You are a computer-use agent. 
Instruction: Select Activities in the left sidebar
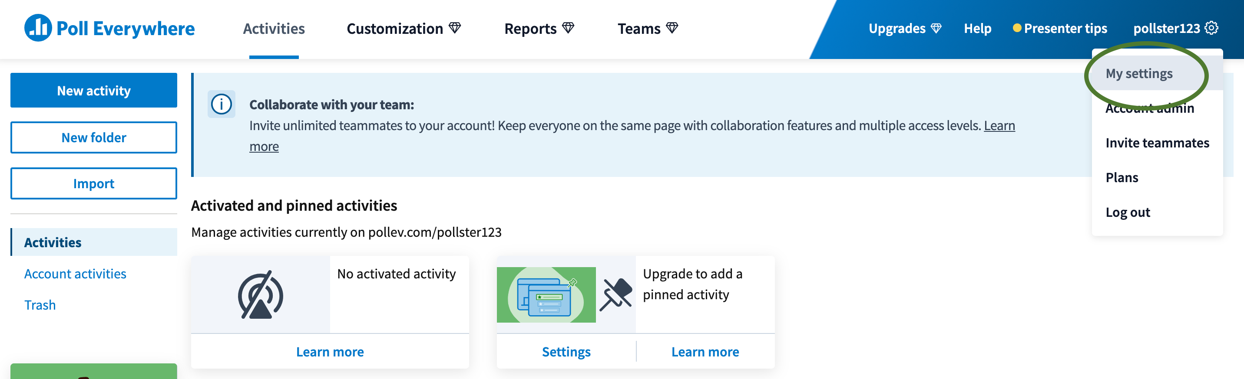(94, 242)
